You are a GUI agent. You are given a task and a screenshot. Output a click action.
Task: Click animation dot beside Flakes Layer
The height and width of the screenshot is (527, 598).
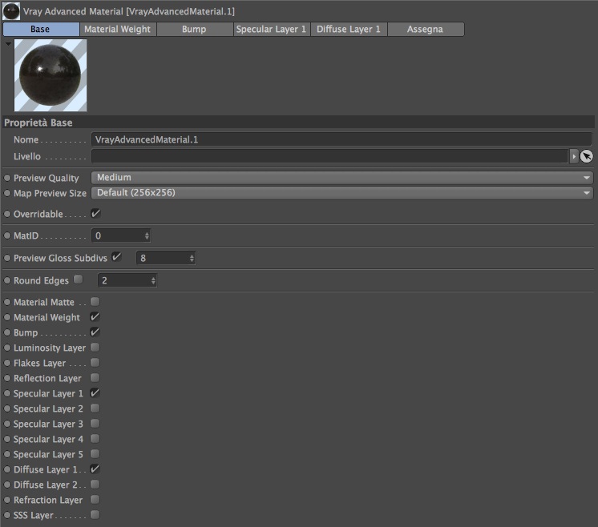click(7, 363)
